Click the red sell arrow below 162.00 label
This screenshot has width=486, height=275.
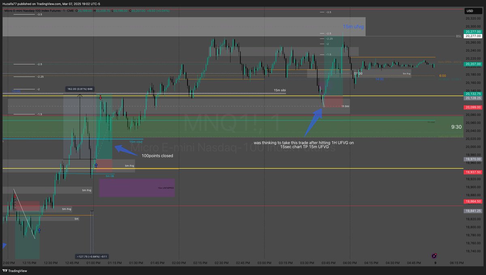pos(100,97)
